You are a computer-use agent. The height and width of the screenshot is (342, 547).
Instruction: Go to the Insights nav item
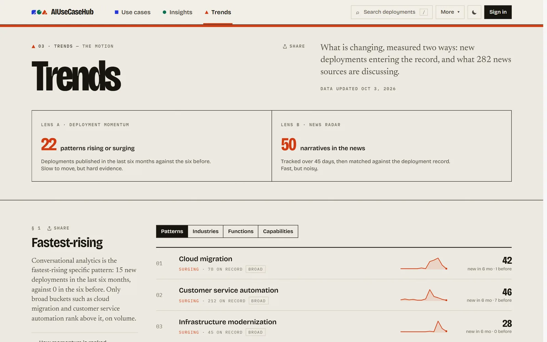point(177,12)
